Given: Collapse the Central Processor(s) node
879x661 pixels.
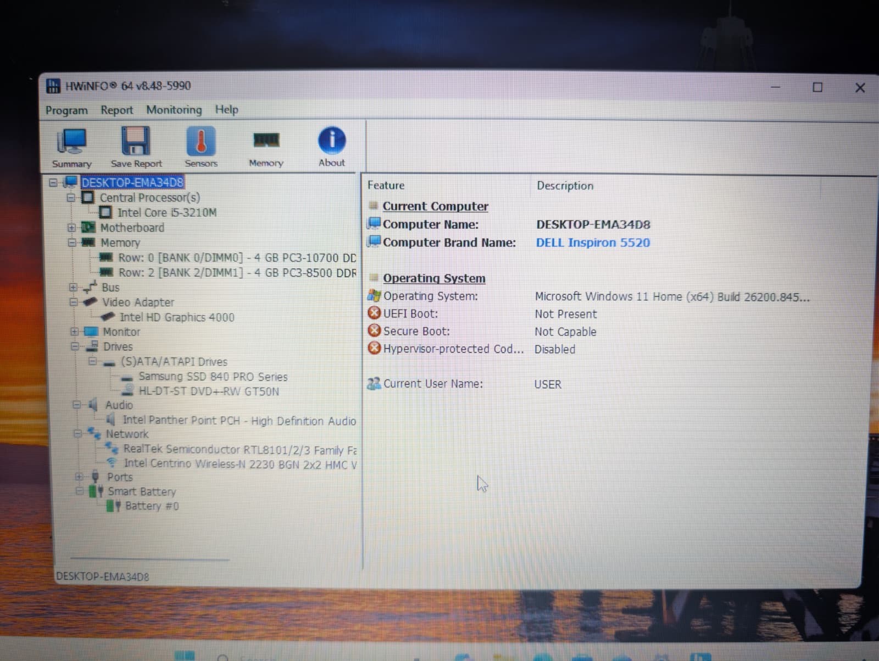Looking at the screenshot, I should tap(70, 198).
